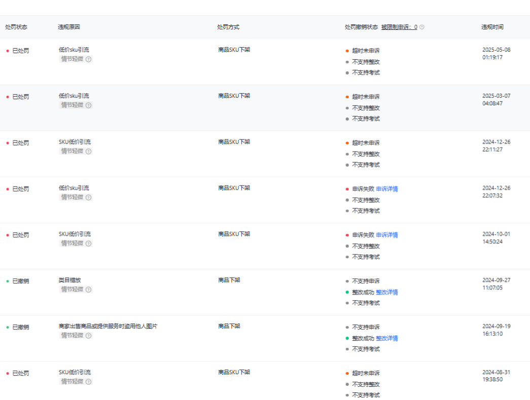View 整改详情 for the 类目错放 violation
The height and width of the screenshot is (400, 530).
pyautogui.click(x=387, y=293)
